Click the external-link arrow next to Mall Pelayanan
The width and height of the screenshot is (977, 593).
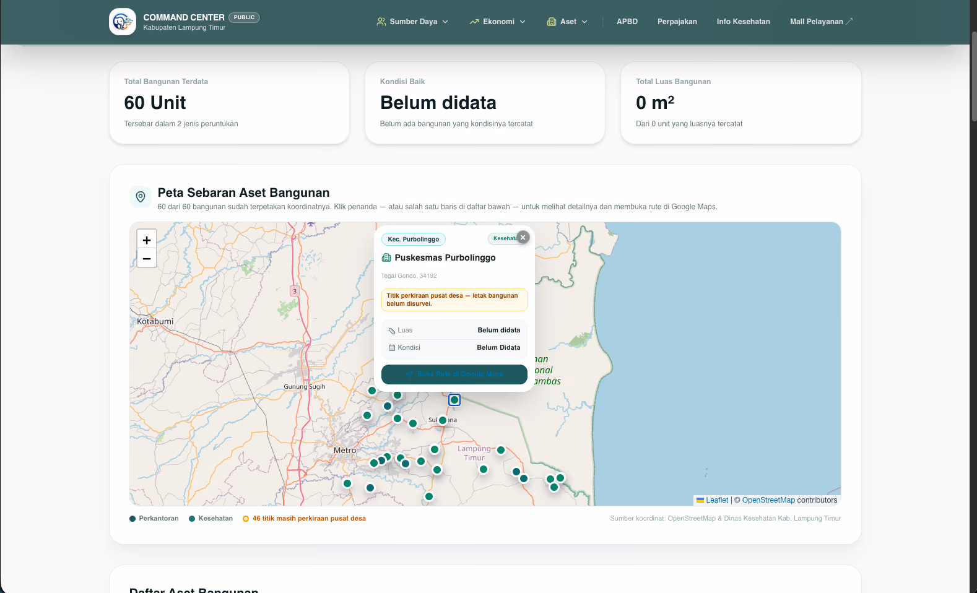coord(849,21)
